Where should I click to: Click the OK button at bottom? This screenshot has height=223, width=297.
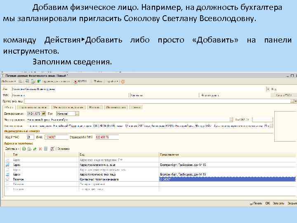[267, 203]
